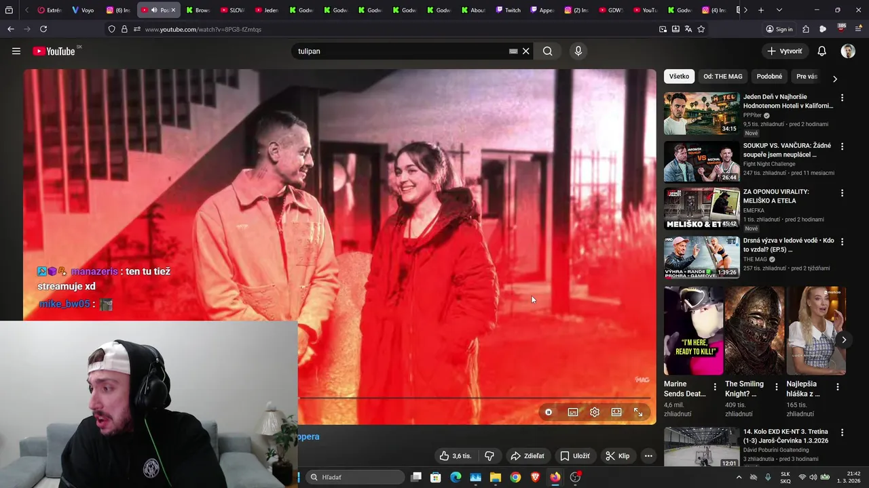This screenshot has height=488, width=869.
Task: Toggle subtitles in the video player
Action: point(573,412)
